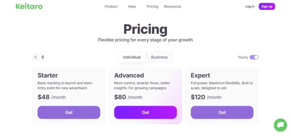Toggle the Yearly billing switch
The width and height of the screenshot is (291, 136).
[254, 57]
